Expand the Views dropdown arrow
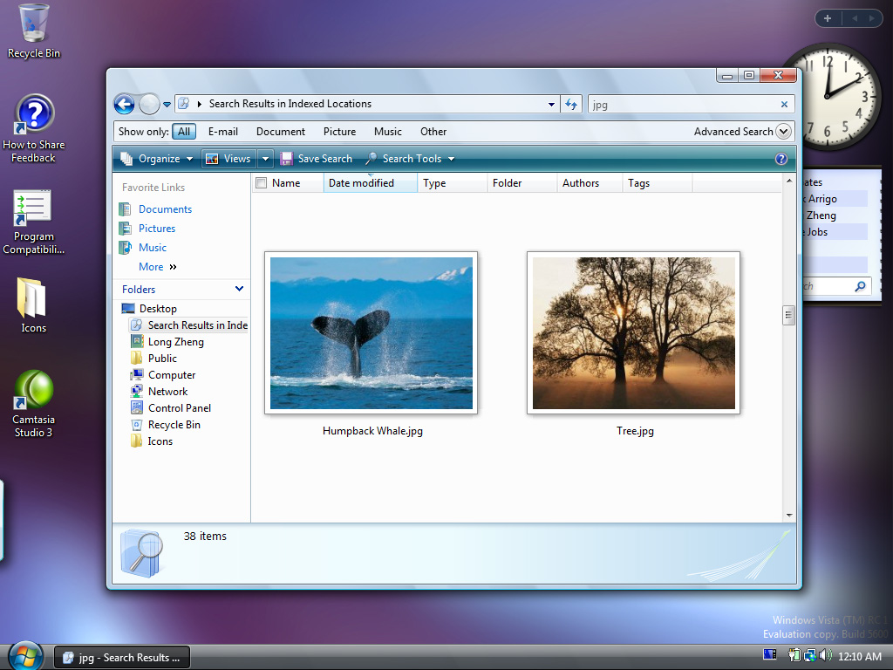The image size is (893, 670). pyautogui.click(x=266, y=158)
